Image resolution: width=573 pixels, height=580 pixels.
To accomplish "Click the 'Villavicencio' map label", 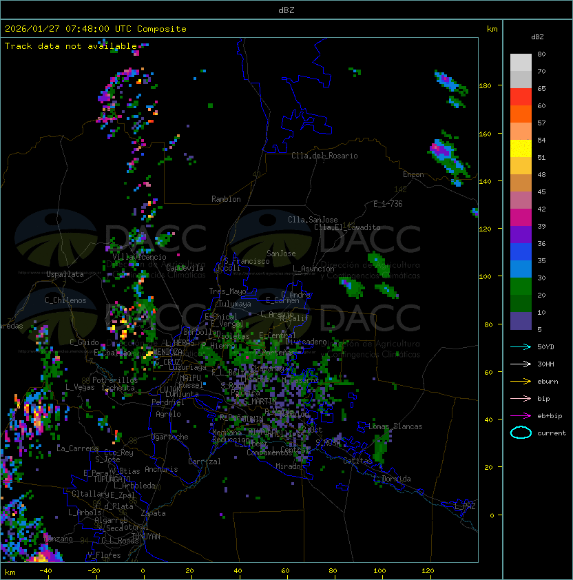I will (x=139, y=257).
